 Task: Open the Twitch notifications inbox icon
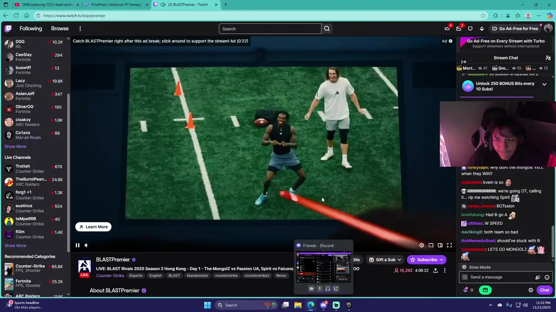(x=459, y=29)
